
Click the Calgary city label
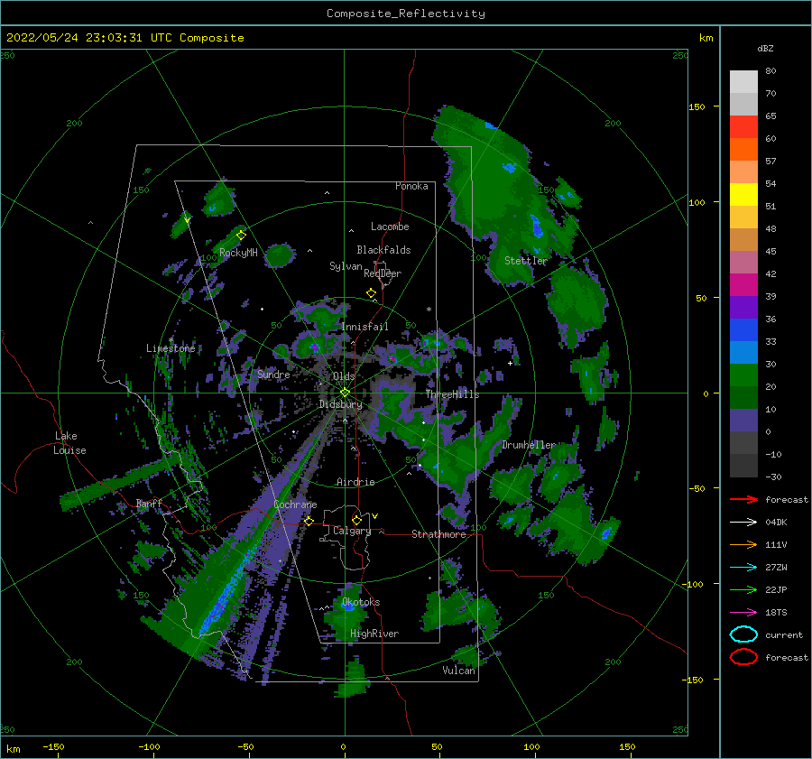tap(352, 531)
